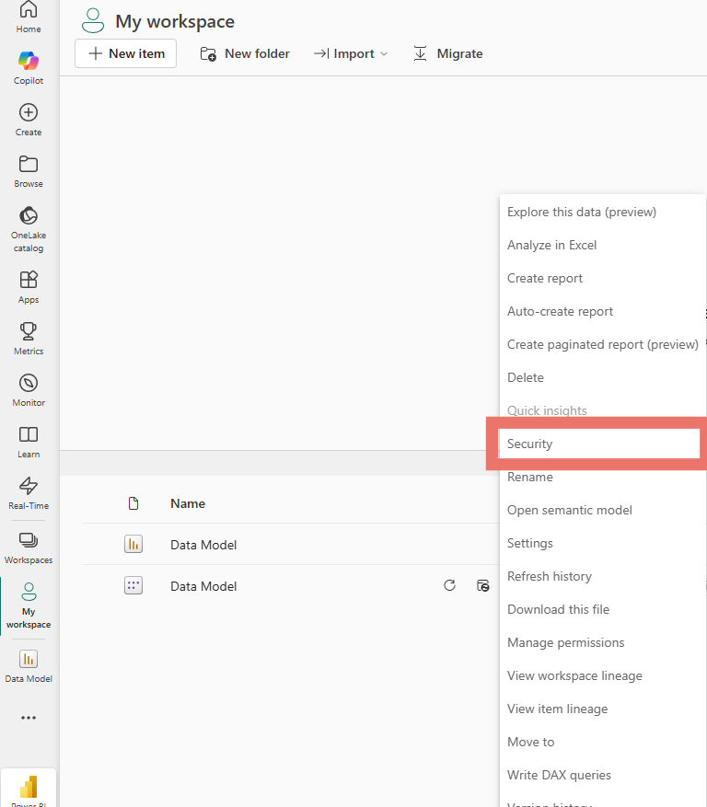Create a New folder
707x807 pixels.
click(x=245, y=53)
